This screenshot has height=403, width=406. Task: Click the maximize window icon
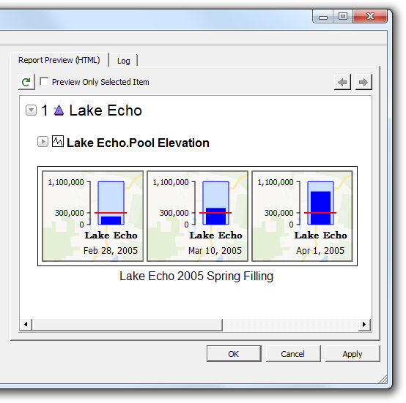tap(343, 17)
